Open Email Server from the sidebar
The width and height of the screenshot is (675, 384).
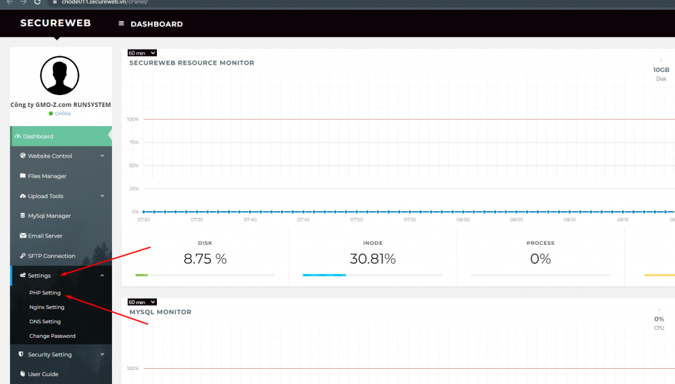point(61,236)
